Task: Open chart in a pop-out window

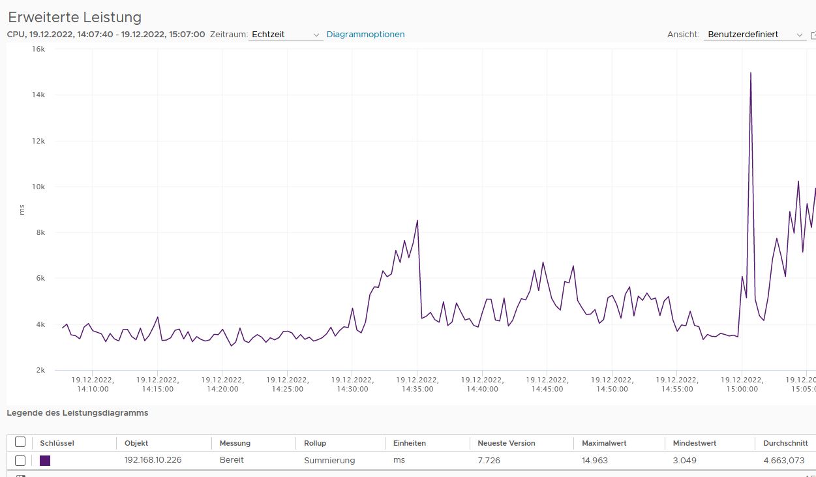Action: coord(813,35)
